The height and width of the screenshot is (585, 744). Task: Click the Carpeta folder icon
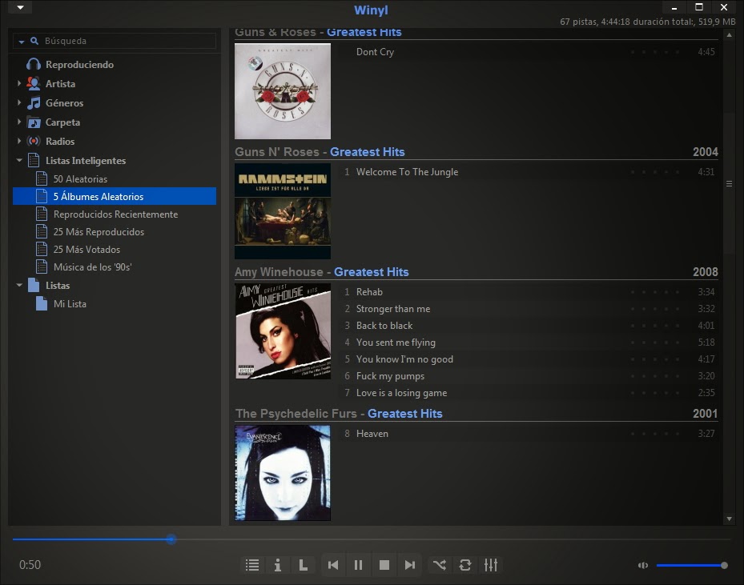tap(33, 122)
